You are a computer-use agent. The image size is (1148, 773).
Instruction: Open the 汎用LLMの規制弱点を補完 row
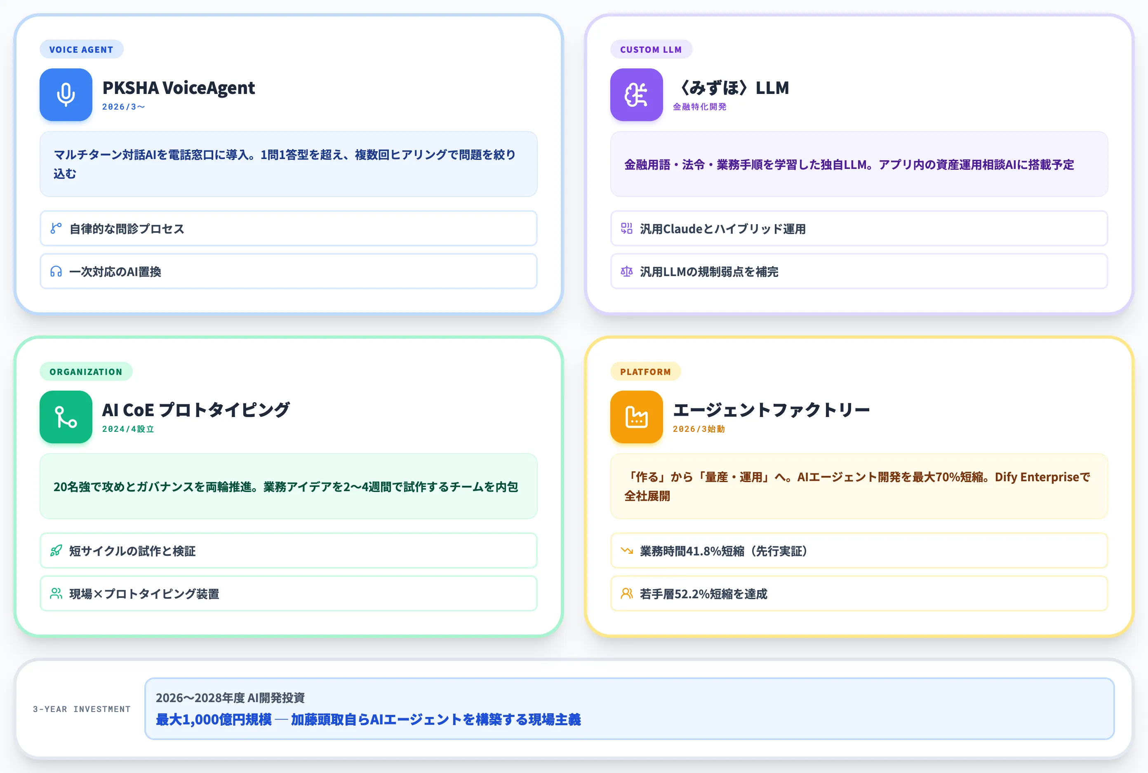tap(859, 271)
